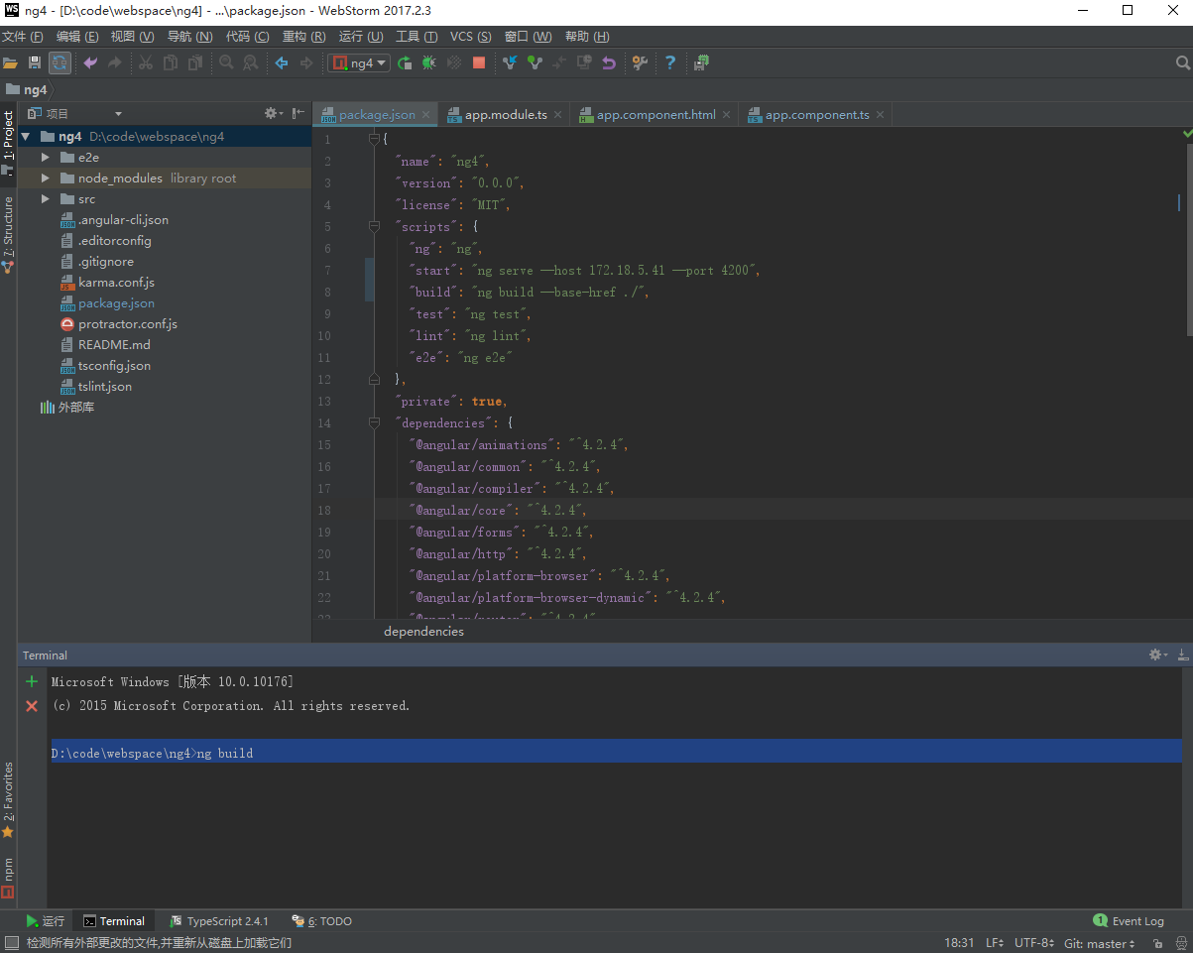Run the ng4 configuration
Viewport: 1193px width, 953px height.
405,62
